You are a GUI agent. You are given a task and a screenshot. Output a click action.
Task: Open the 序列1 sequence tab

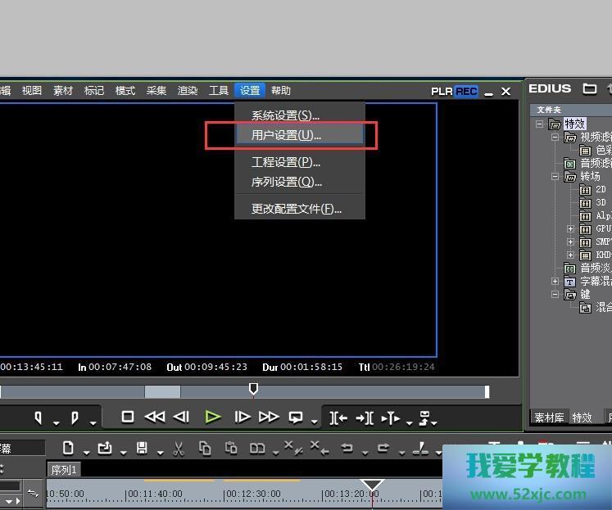pyautogui.click(x=63, y=470)
